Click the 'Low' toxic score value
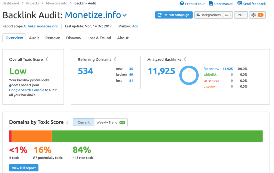This screenshot has width=274, height=173. [x=18, y=71]
